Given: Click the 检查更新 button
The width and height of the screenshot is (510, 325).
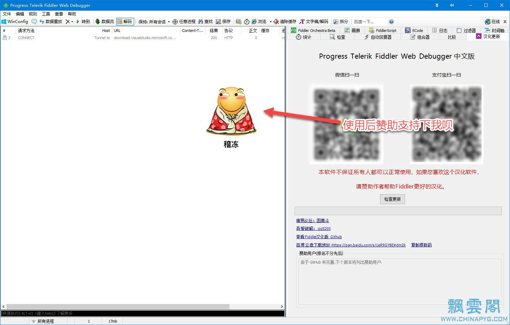Looking at the screenshot, I should click(392, 199).
